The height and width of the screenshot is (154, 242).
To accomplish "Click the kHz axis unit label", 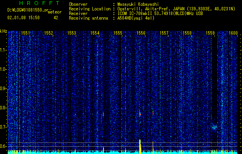I will click(x=3, y=31).
